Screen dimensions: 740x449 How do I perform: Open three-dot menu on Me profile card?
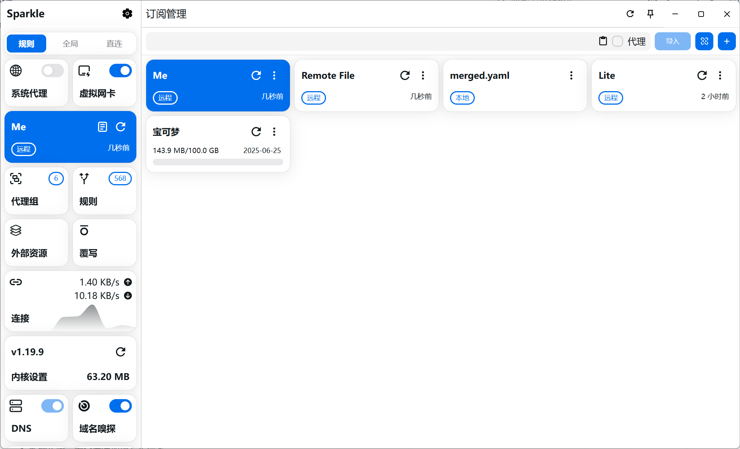274,75
